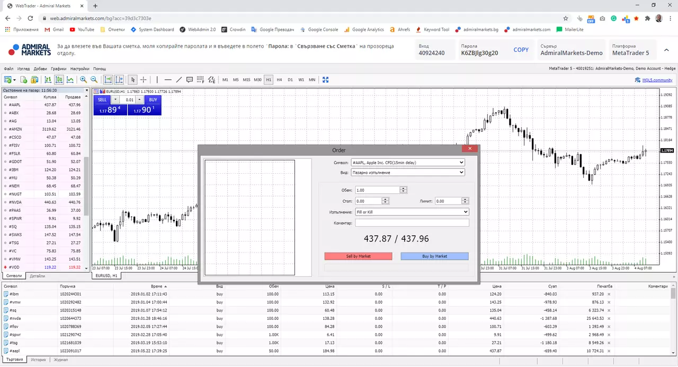Open the Вид order type dropdown

coord(408,173)
